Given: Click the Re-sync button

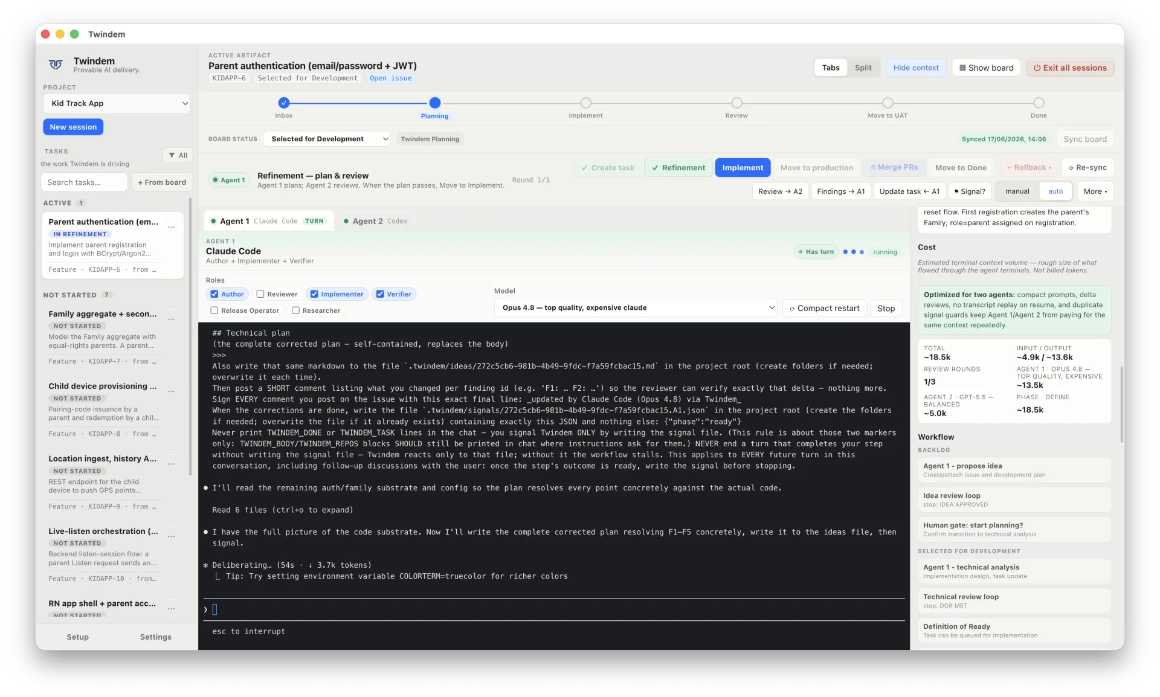Looking at the screenshot, I should pyautogui.click(x=1087, y=167).
